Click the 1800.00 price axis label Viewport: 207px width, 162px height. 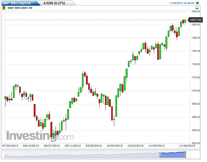[x=195, y=25]
